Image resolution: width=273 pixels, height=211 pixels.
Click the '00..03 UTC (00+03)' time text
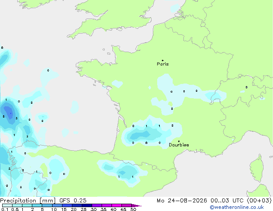241,201
